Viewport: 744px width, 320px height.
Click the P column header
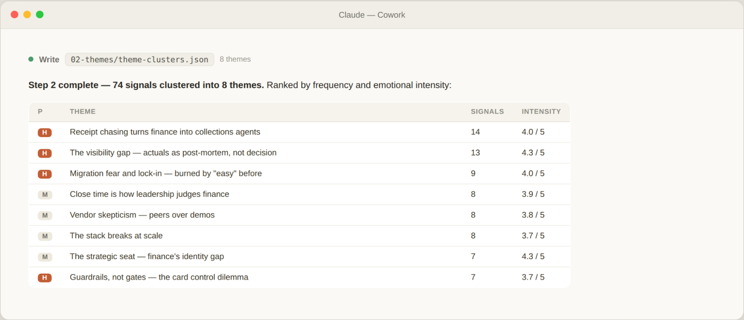40,111
